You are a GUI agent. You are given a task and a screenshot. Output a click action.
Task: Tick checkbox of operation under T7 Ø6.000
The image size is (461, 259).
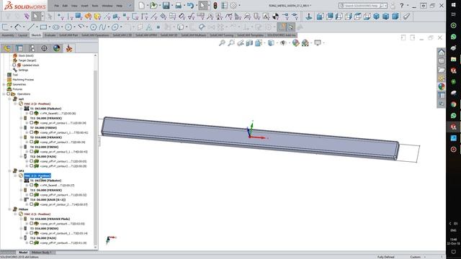32,132
